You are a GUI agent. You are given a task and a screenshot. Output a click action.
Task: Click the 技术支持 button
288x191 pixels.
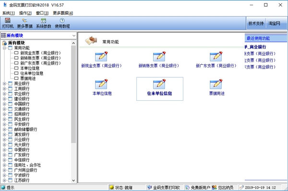[256, 24]
